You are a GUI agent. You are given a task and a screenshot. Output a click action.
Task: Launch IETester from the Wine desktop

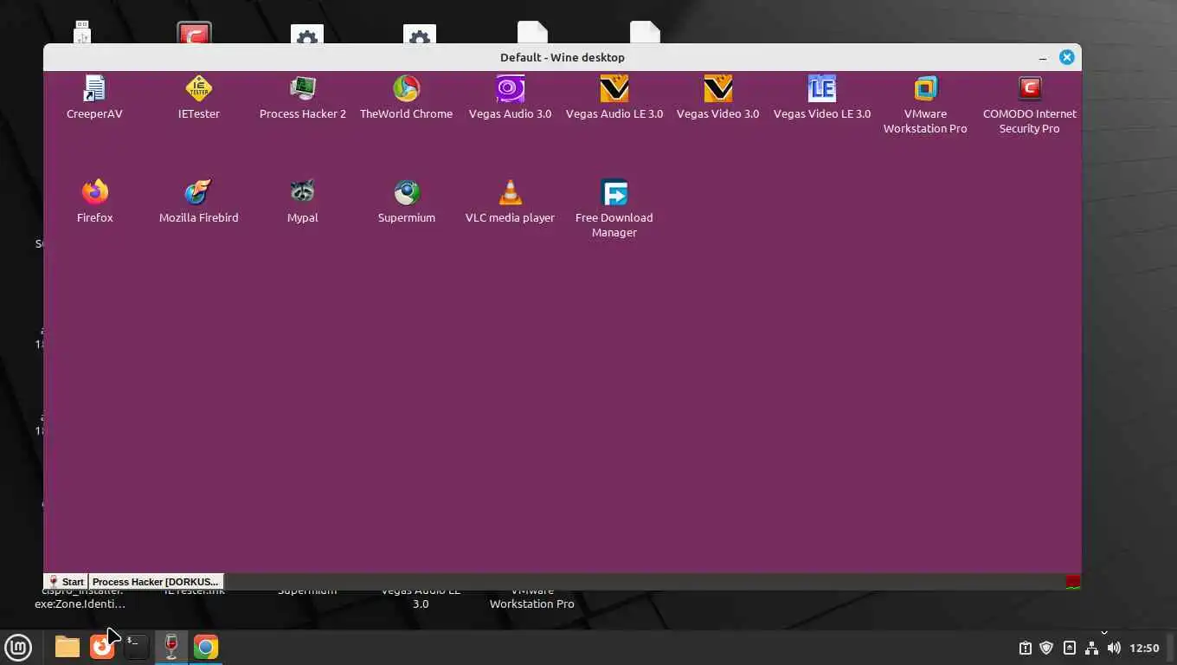click(199, 89)
